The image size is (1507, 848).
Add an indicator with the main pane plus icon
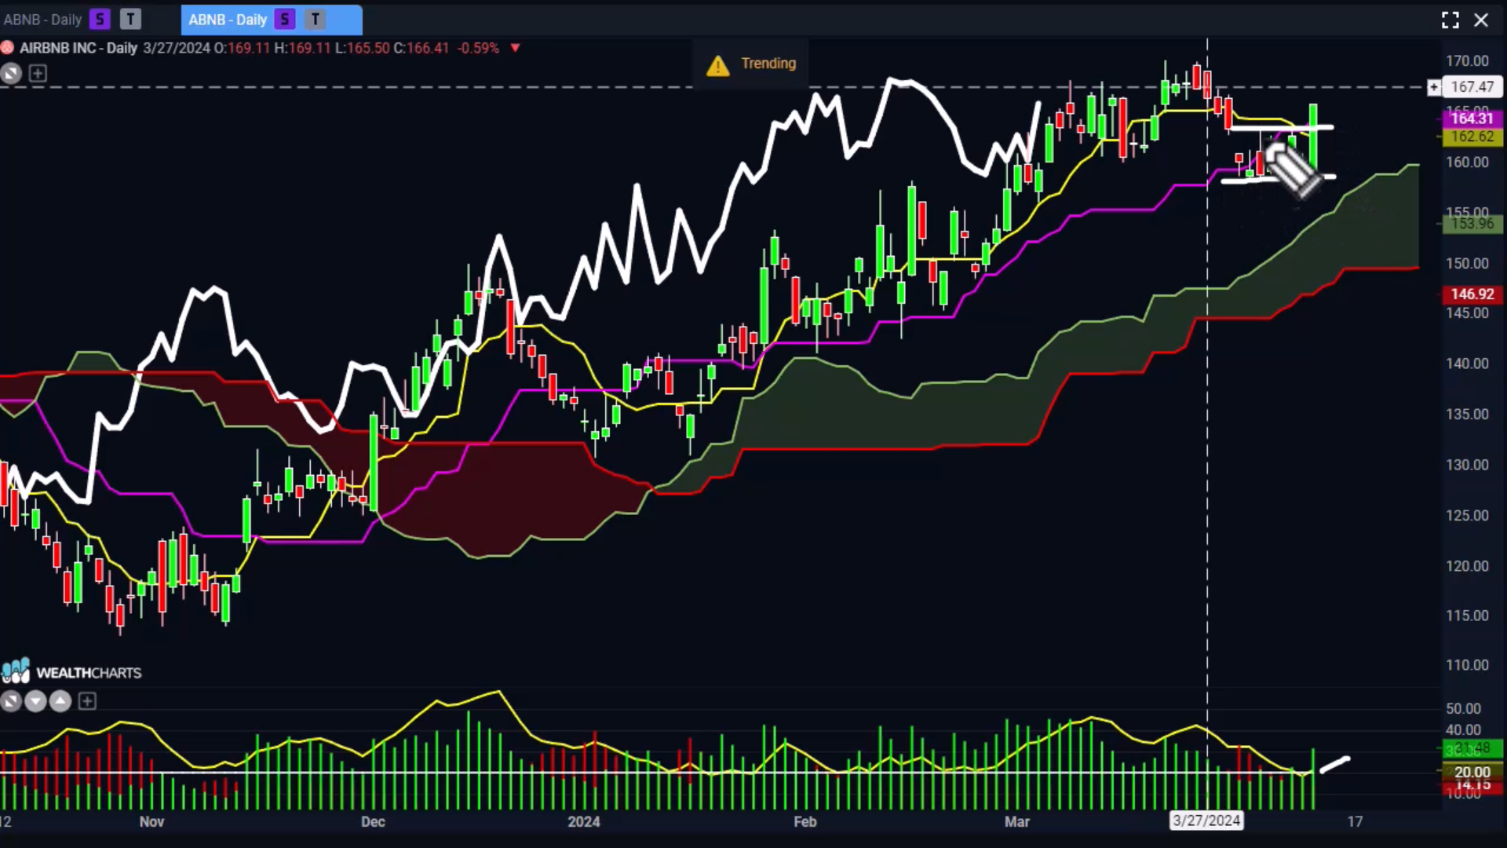click(38, 74)
